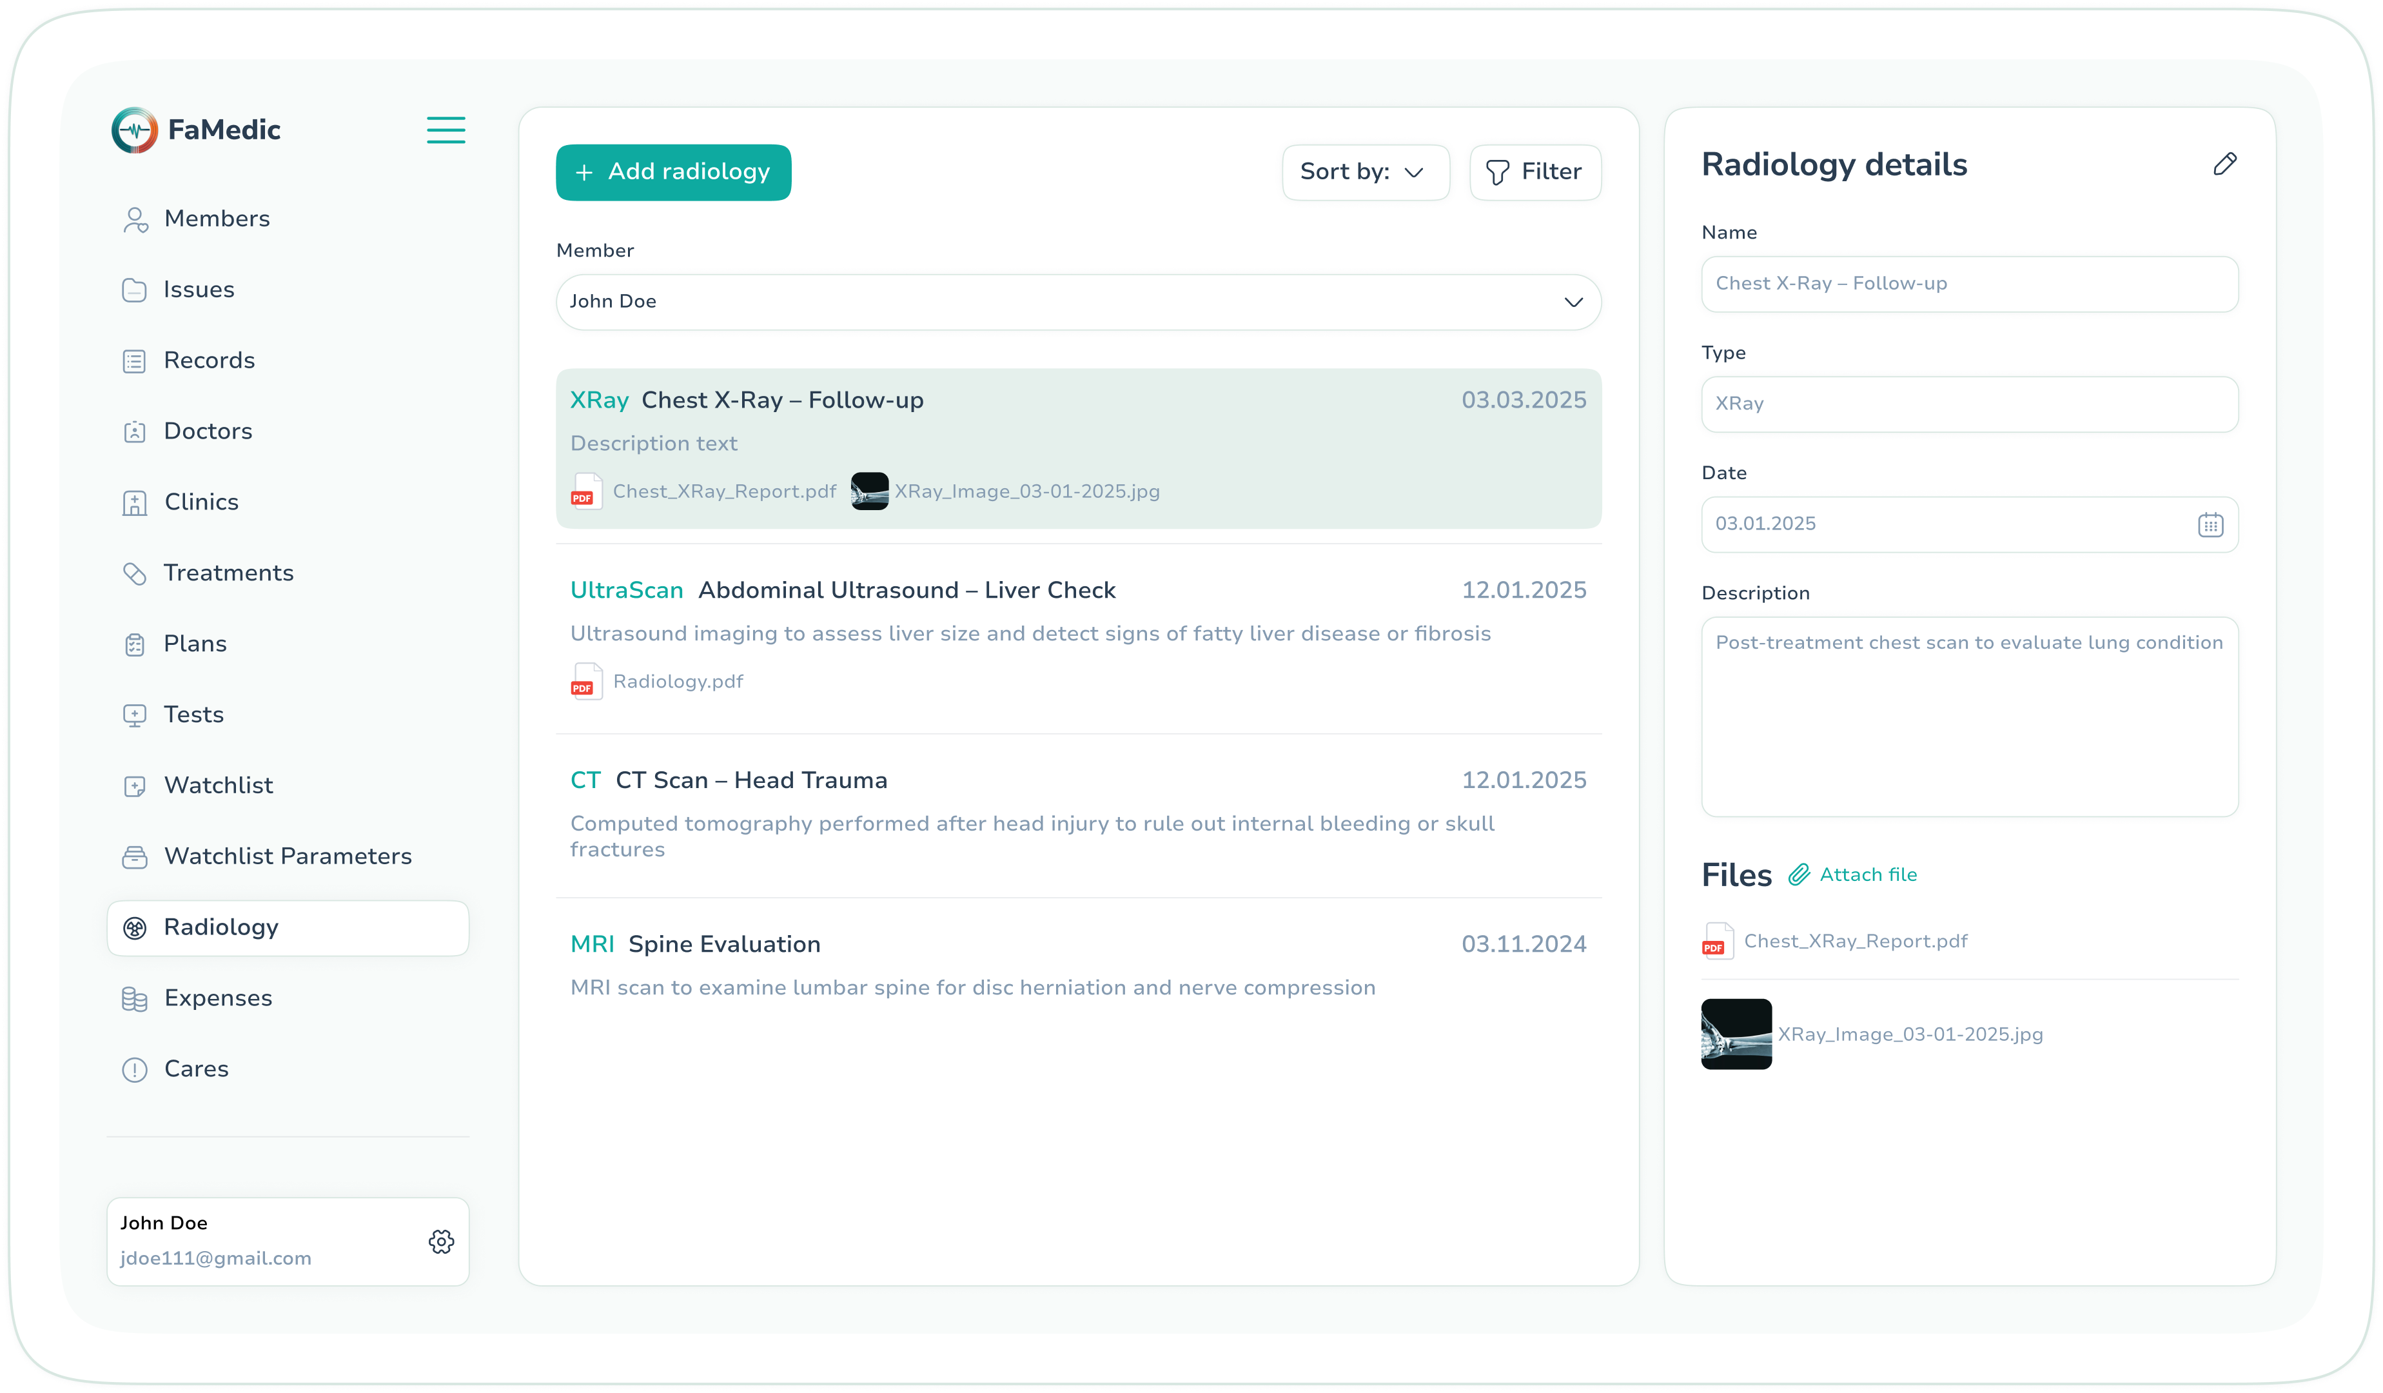Click the Filter funnel icon
This screenshot has height=1393, width=2383.
pos(1497,172)
